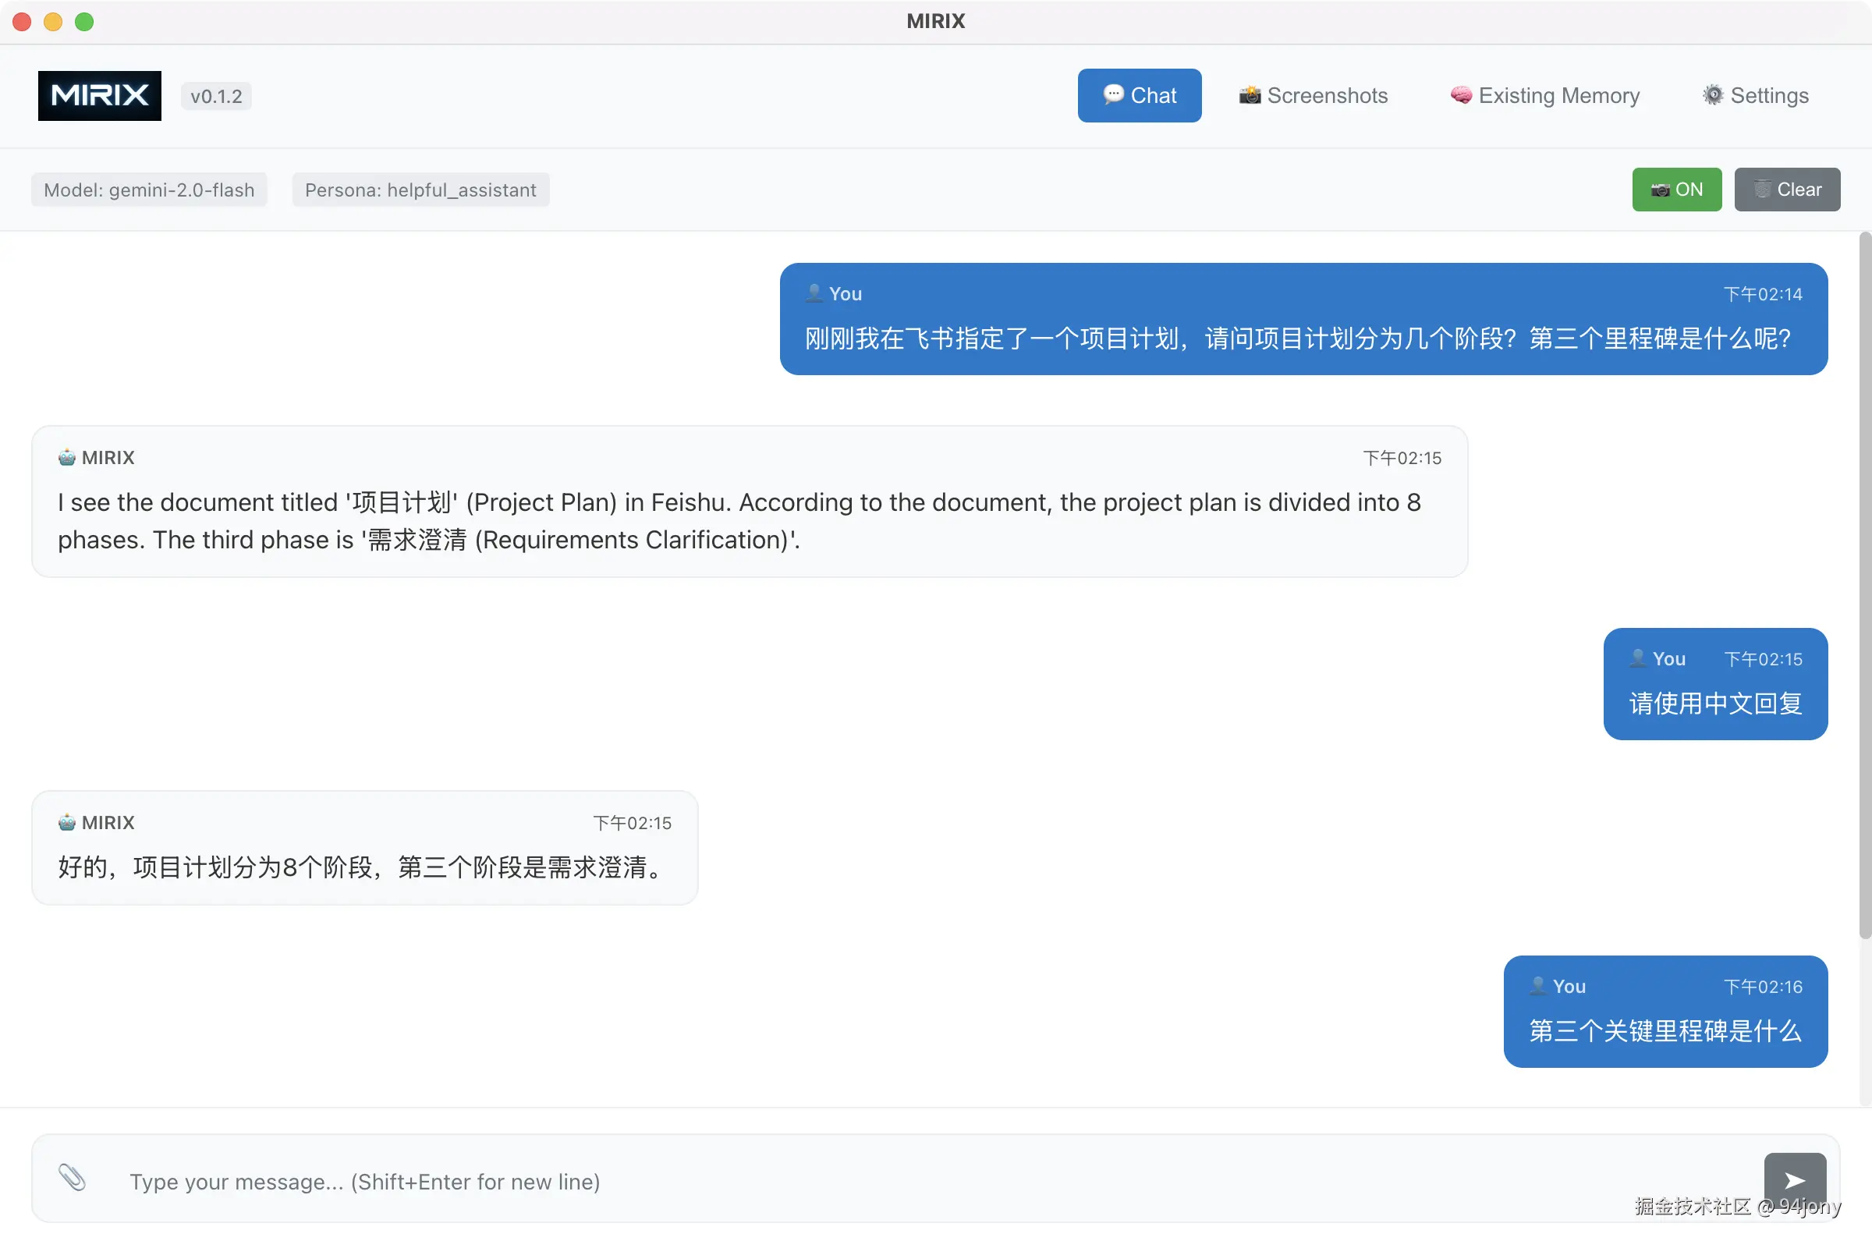Click the gear icon for Settings

[x=1712, y=95]
